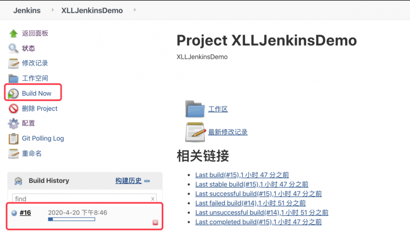This screenshot has width=410, height=232.
Task: Open Last completed build(#15) link
Action: 259,222
